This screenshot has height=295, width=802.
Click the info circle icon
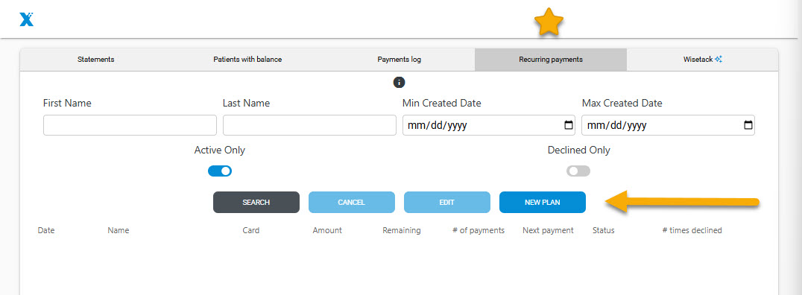[x=399, y=82]
